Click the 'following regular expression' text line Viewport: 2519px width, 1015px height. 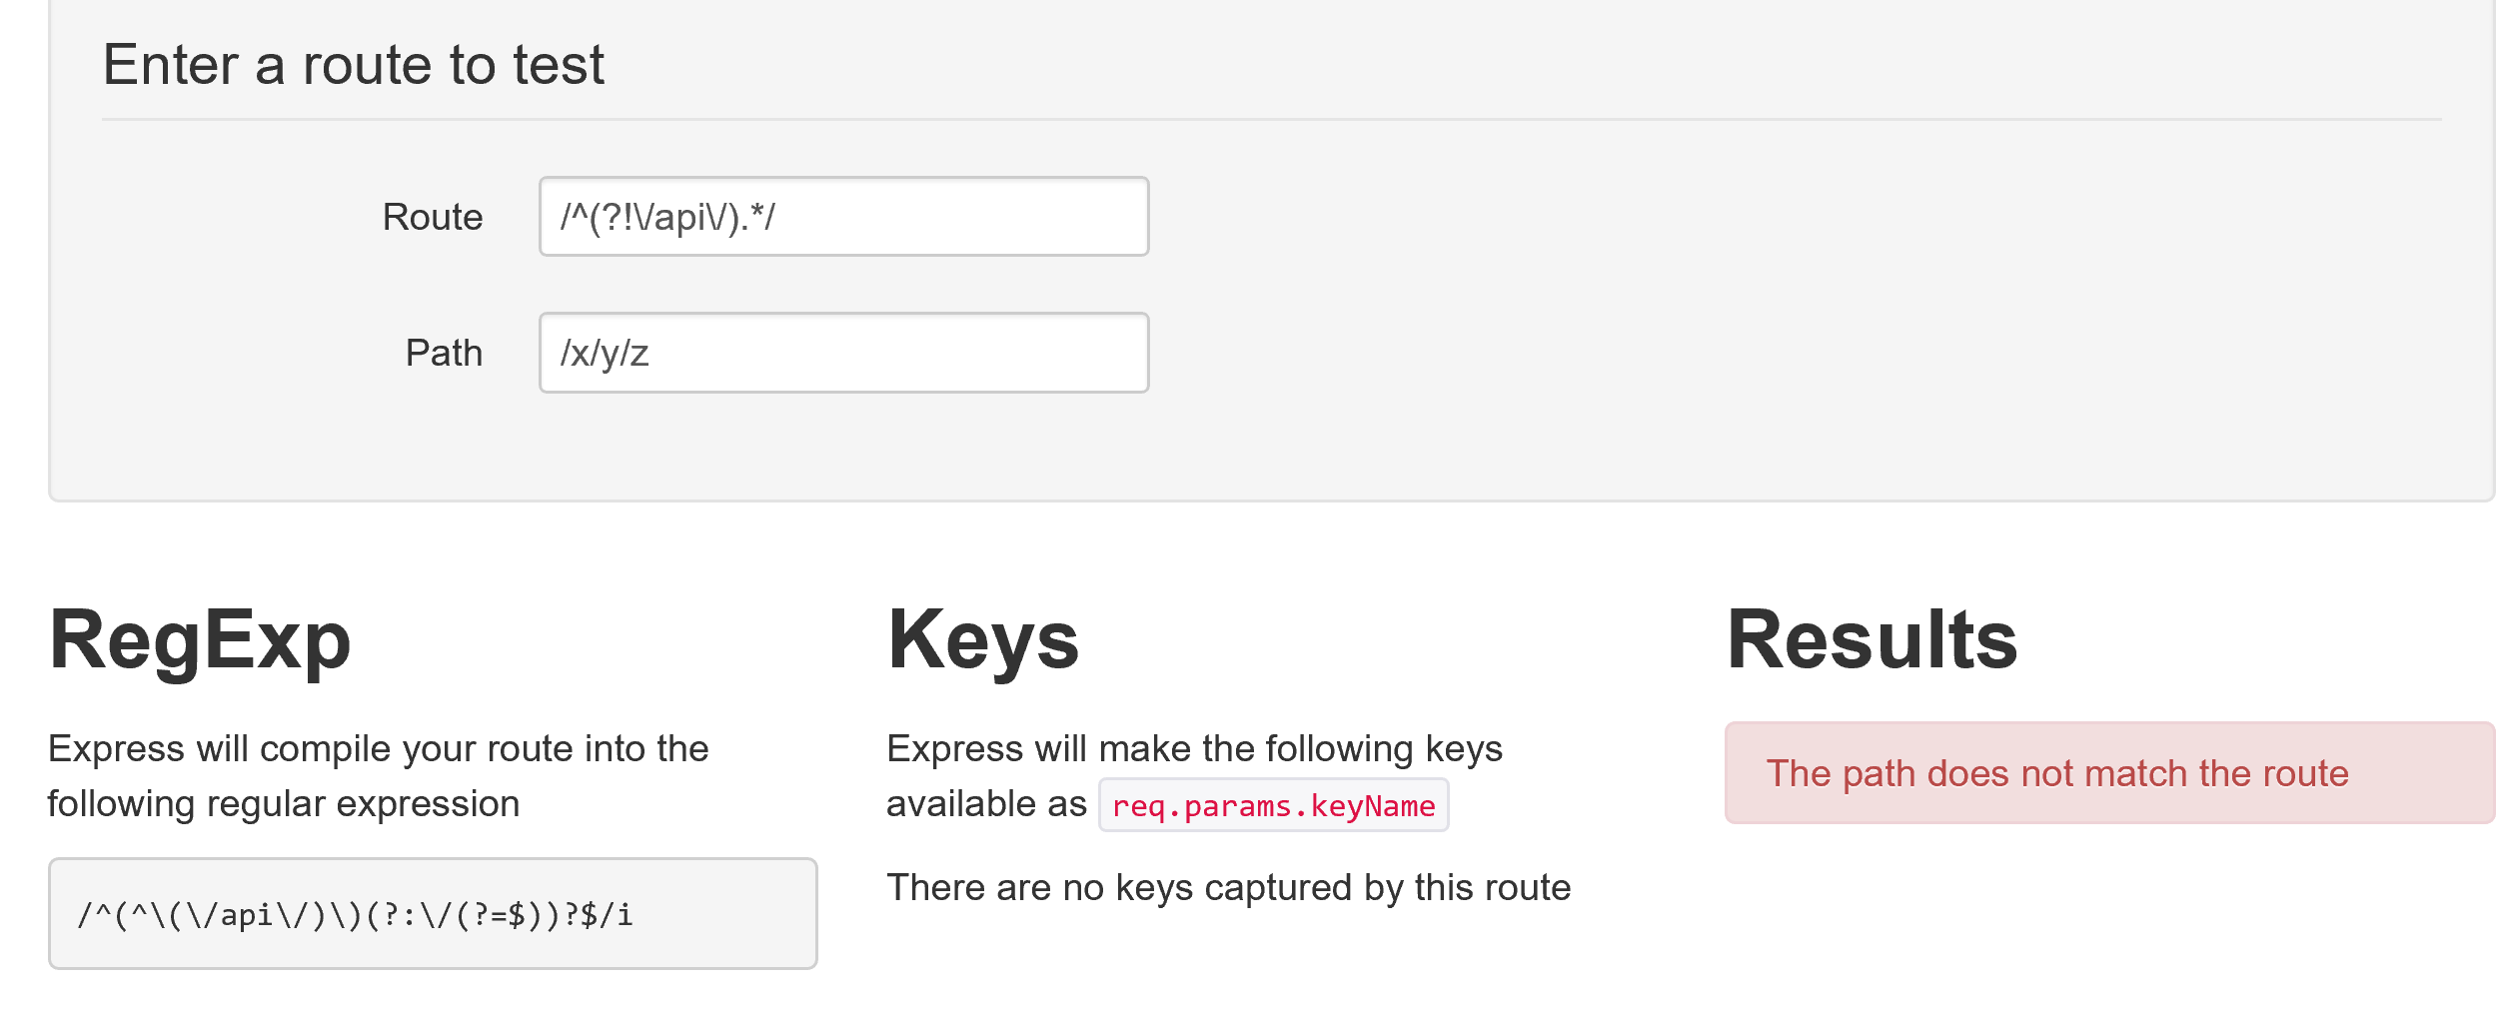[283, 803]
